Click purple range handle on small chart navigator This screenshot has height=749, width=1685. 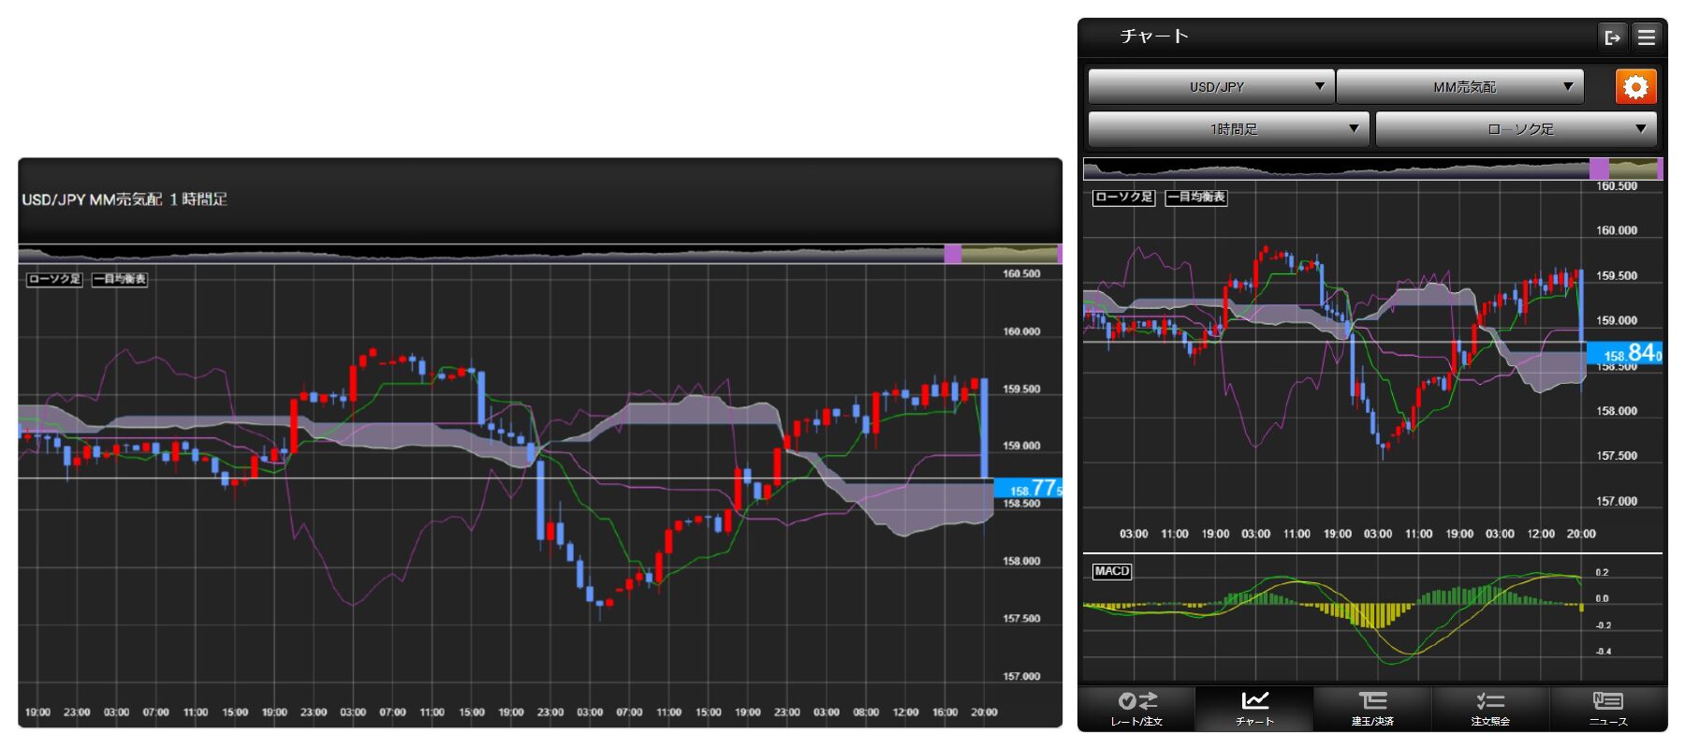tap(1599, 169)
